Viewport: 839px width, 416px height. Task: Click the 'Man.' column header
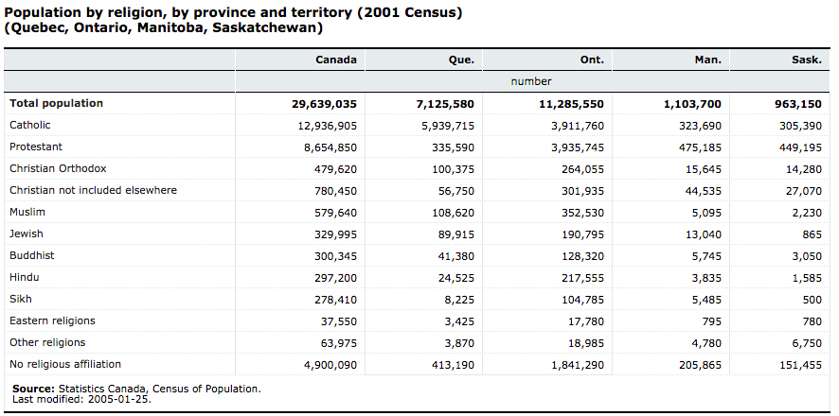pyautogui.click(x=708, y=60)
